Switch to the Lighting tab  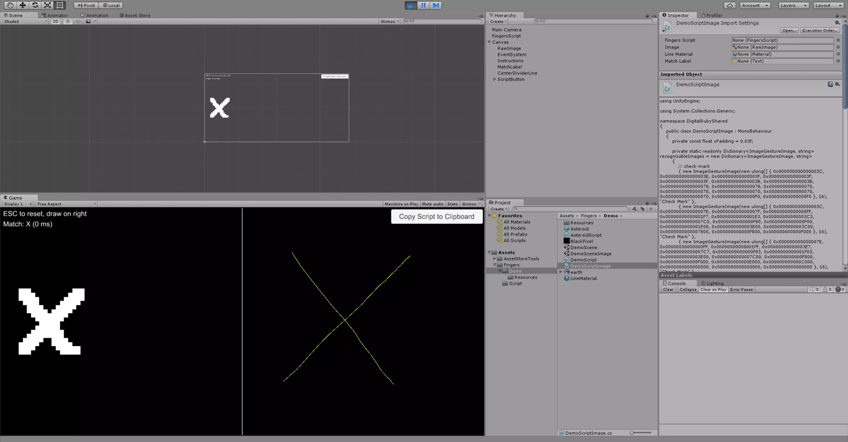coord(712,283)
